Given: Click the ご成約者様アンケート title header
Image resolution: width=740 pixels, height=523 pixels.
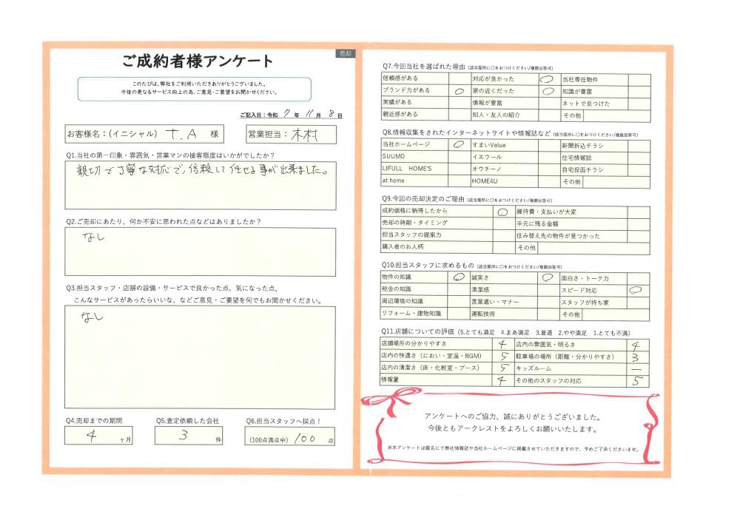Looking at the screenshot, I should [200, 59].
